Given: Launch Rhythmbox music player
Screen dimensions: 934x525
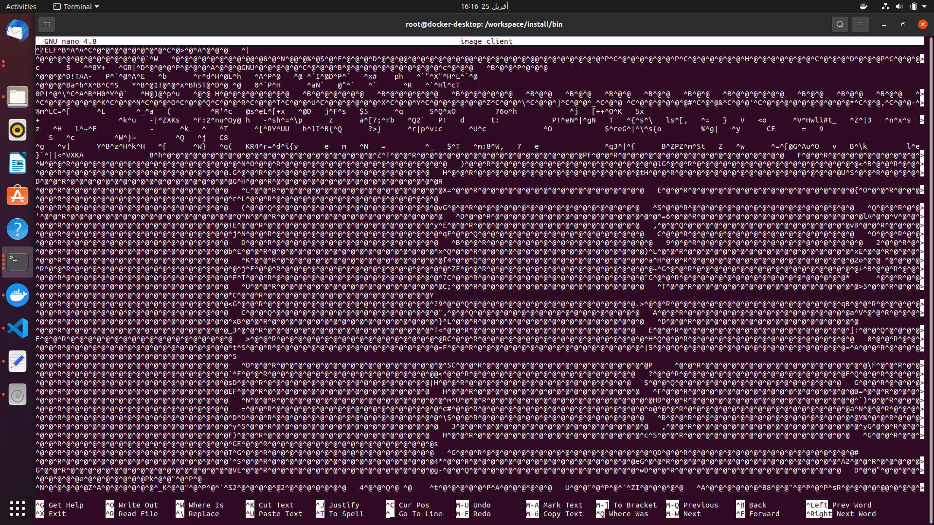Looking at the screenshot, I should click(17, 130).
